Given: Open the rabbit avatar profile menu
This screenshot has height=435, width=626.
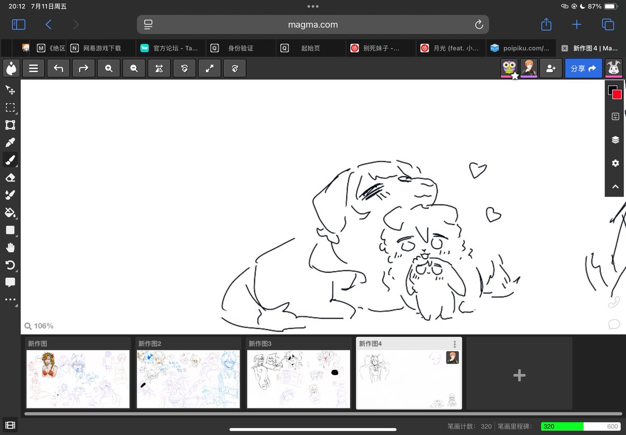Looking at the screenshot, I should coord(613,68).
